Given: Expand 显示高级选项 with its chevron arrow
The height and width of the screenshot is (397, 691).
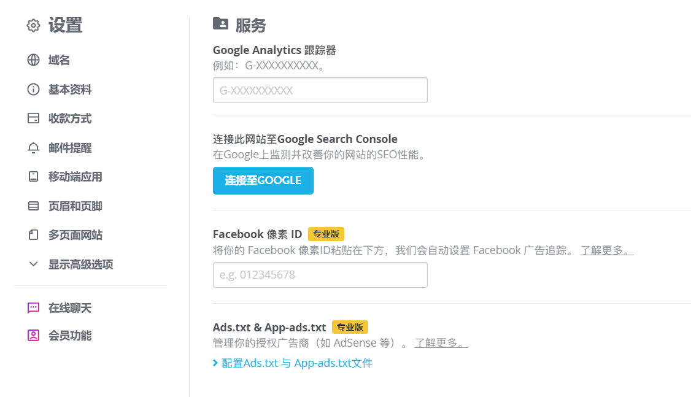Looking at the screenshot, I should pyautogui.click(x=33, y=264).
